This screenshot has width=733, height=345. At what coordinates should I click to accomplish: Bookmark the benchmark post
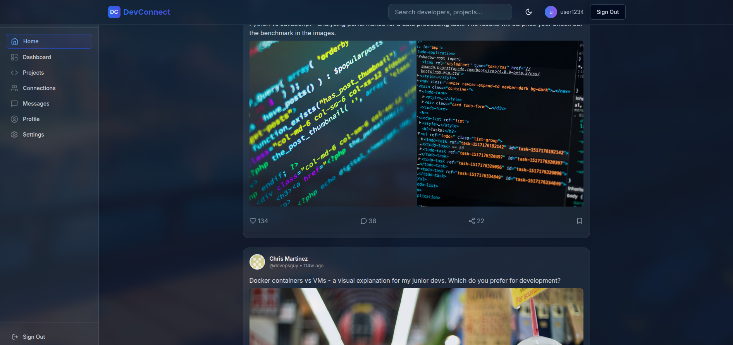click(579, 221)
